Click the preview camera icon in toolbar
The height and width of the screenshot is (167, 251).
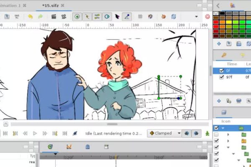(64, 17)
